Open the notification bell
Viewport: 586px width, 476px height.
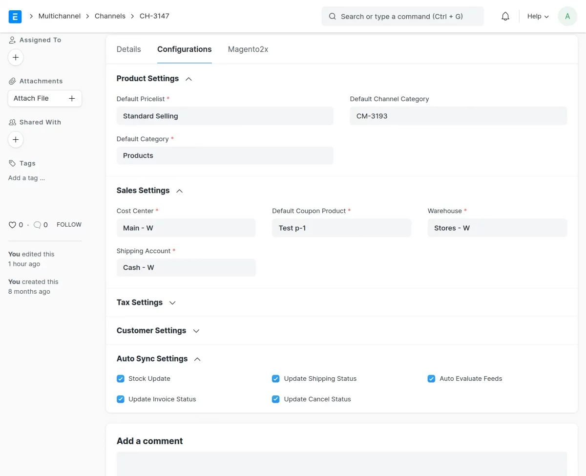[505, 16]
